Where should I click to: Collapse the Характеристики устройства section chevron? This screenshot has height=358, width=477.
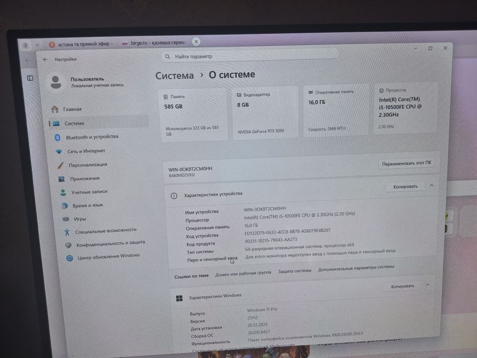pyautogui.click(x=431, y=185)
